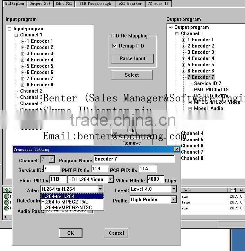245x251 pixels.
Task: Open the disabled Channel dropdown
Action: pyautogui.click(x=52, y=159)
